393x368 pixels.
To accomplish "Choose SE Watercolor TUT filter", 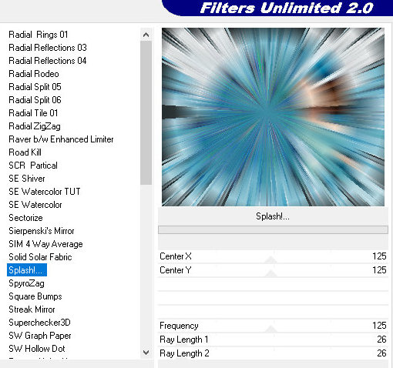I will [45, 192].
